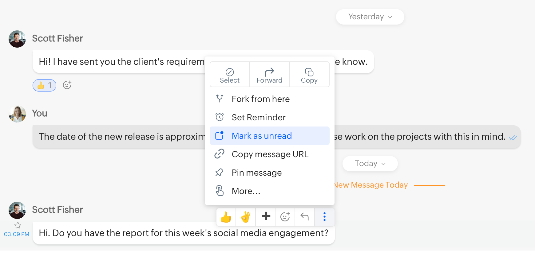
Task: React with the OK hand emoji
Action: [246, 217]
